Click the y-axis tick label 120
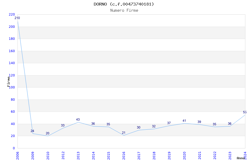Image resolution: width=248 pixels, height=161 pixels. click(12, 75)
